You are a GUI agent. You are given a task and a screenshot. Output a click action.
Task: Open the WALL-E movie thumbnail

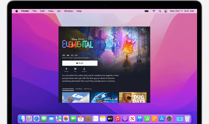pos(104,97)
